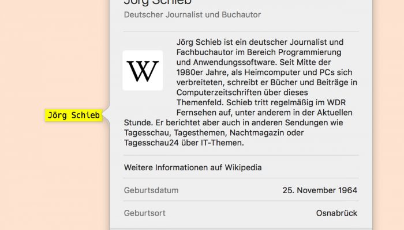
Task: Select the subtitle 'Deutscher Journalist und Buchautor'
Action: (x=192, y=15)
